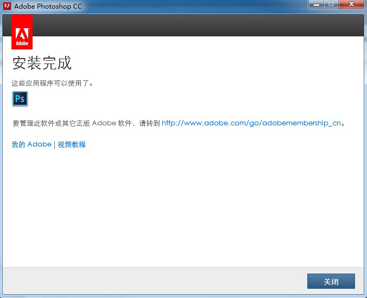
Task: Click the Photoshop Ps application icon
Action: (20, 99)
